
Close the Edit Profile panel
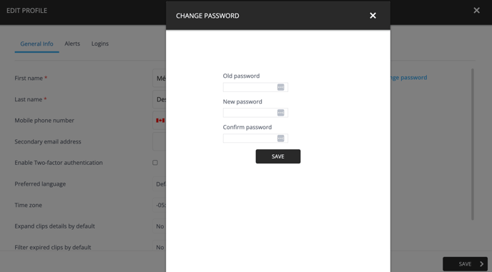click(476, 10)
